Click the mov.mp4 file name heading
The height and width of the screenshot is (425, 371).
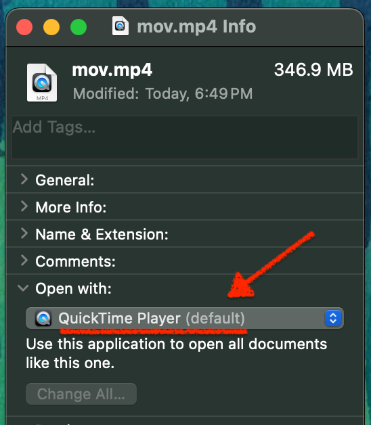point(112,70)
